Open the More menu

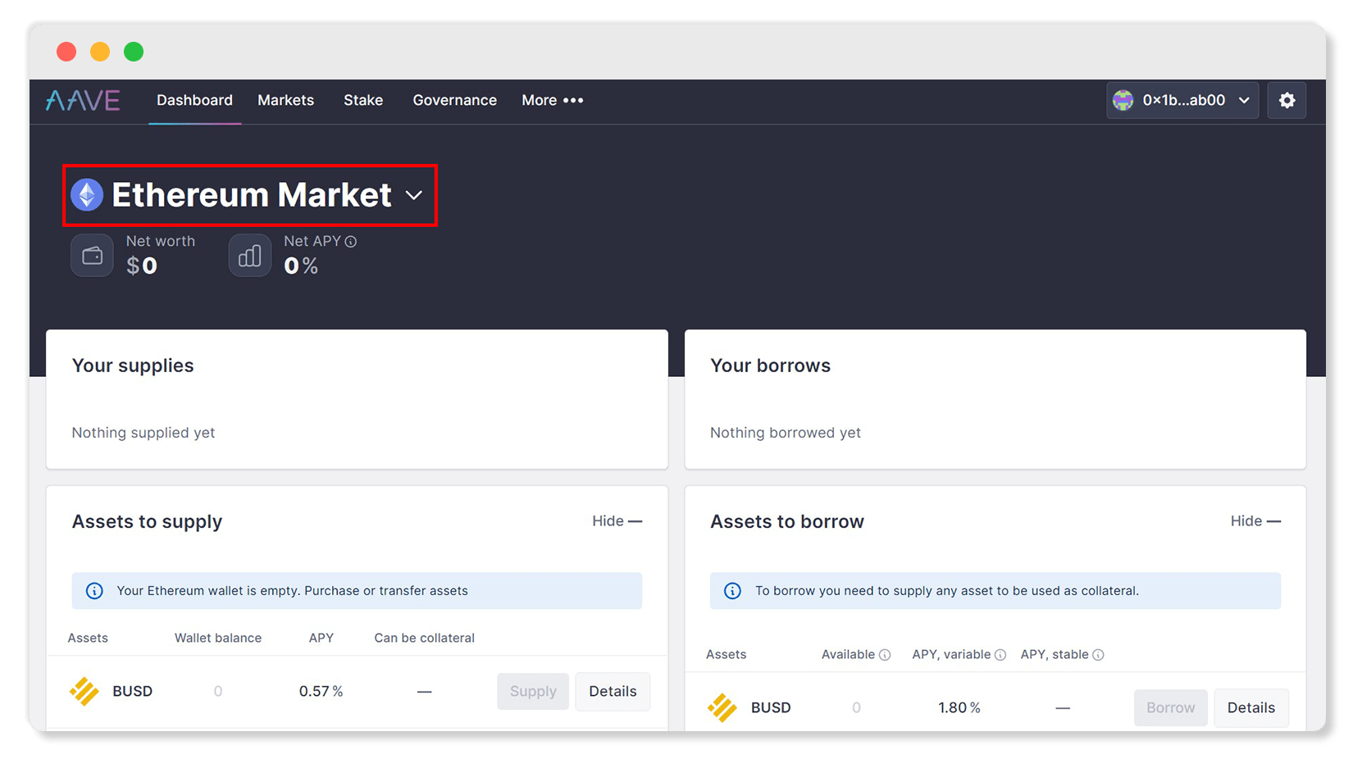tap(552, 100)
